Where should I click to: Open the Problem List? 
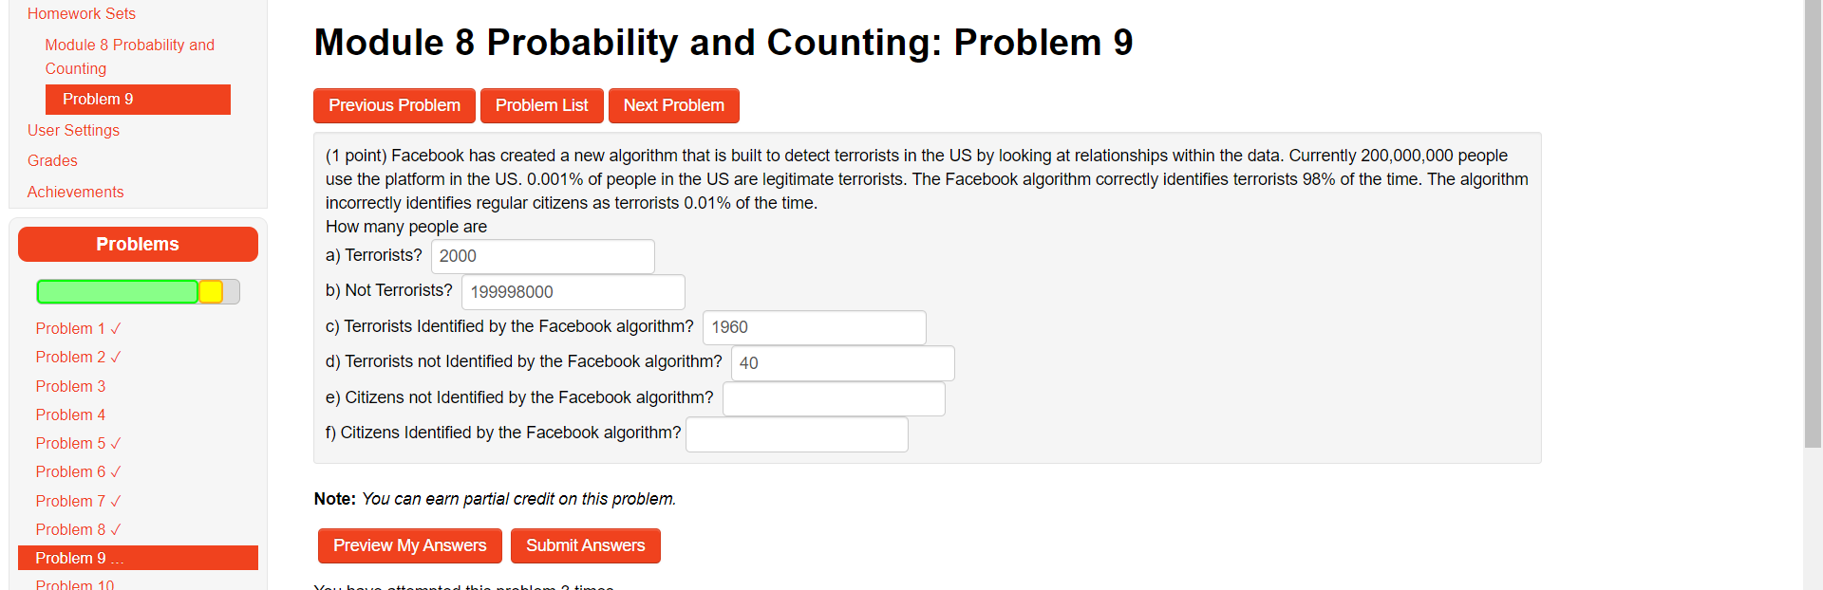coord(541,105)
